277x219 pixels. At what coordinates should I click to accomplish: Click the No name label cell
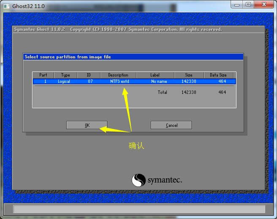click(x=159, y=81)
